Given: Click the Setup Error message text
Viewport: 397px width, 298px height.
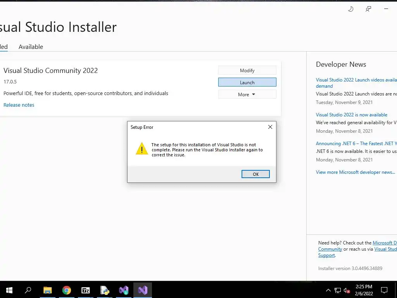Looking at the screenshot, I should click(207, 150).
